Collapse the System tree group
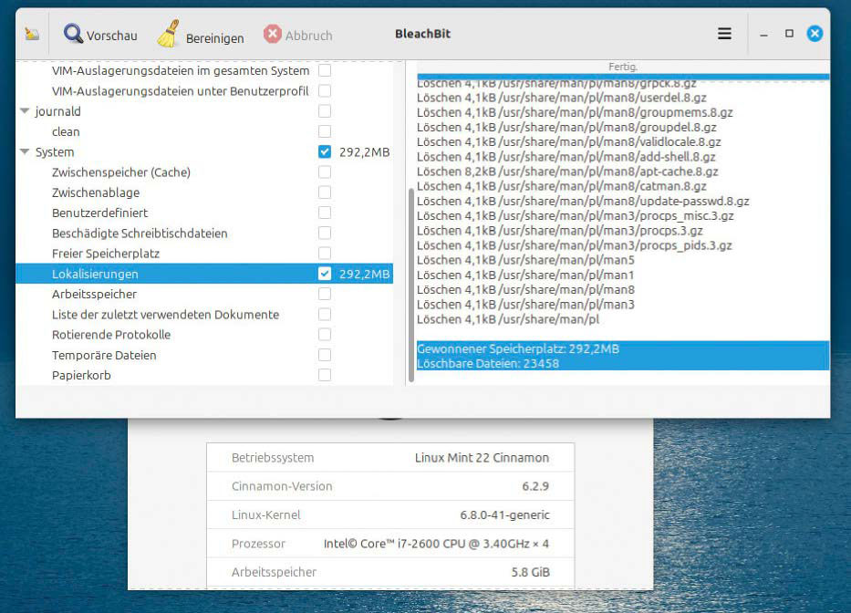The height and width of the screenshot is (613, 851). [x=25, y=151]
